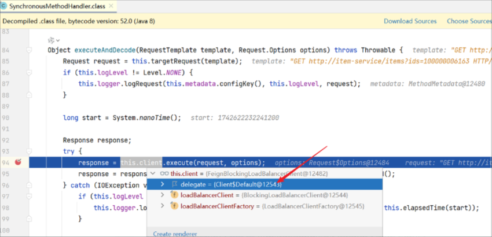The width and height of the screenshot is (492, 237).
Task: Collapse the this.client node in the popup
Action: click(x=153, y=173)
